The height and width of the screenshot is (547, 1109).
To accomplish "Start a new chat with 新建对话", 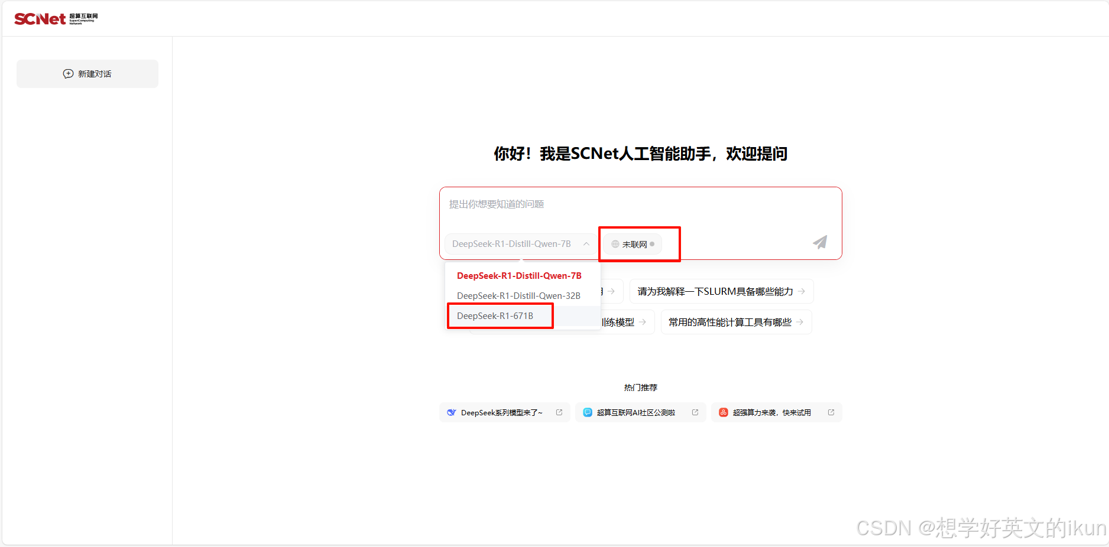I will click(x=87, y=74).
